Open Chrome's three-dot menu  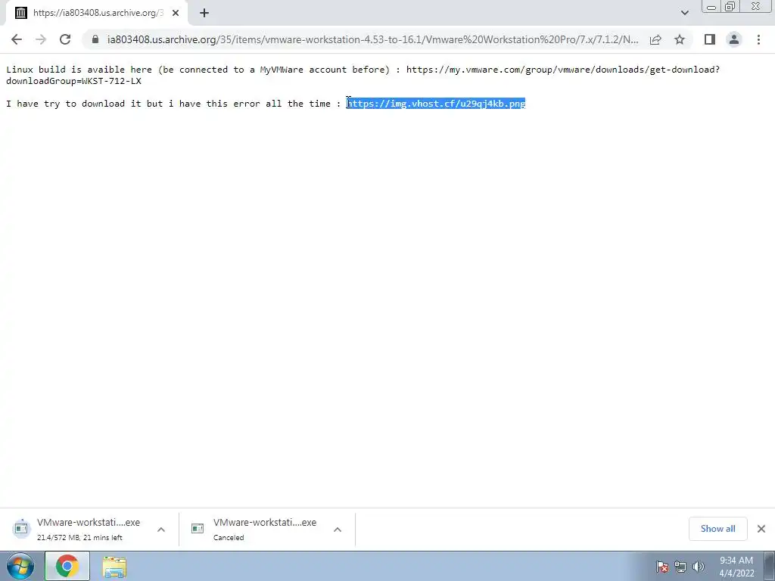click(758, 39)
